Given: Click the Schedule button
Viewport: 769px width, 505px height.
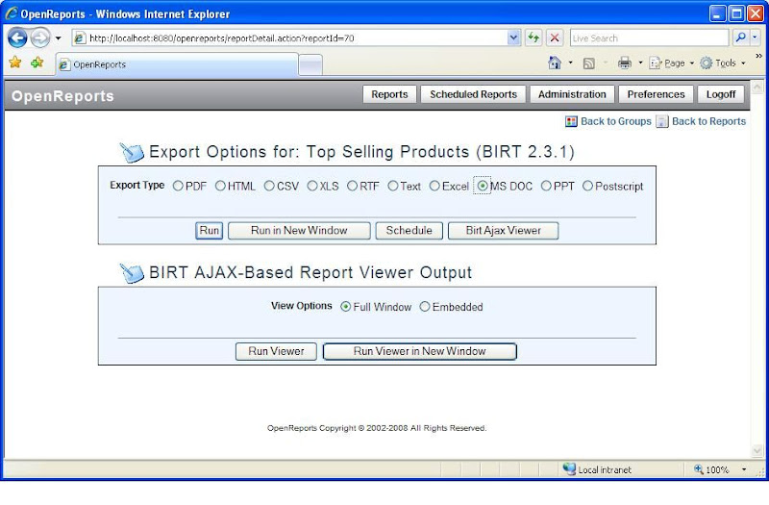Looking at the screenshot, I should click(409, 231).
